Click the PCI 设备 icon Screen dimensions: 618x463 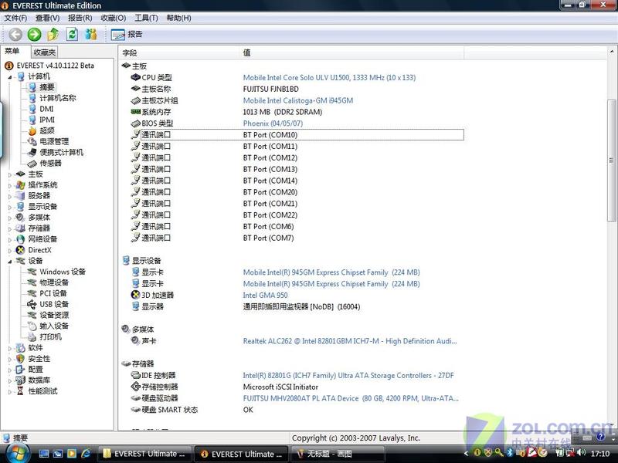[32, 294]
